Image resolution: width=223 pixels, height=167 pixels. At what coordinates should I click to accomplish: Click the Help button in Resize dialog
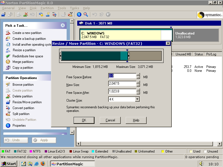tap(136, 120)
